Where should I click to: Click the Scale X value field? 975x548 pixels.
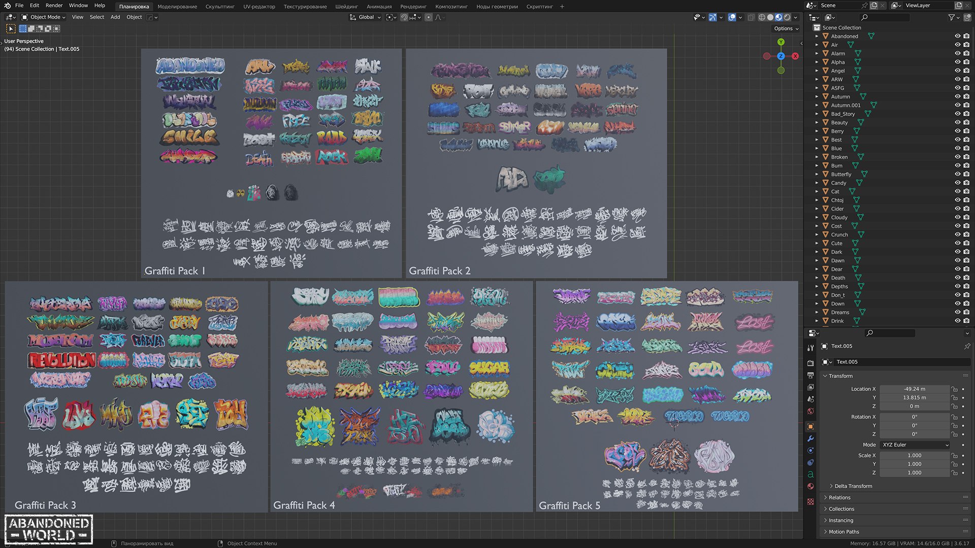point(914,456)
